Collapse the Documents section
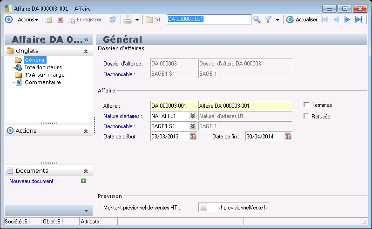Screen dimensions: 372x229 pos(86,171)
